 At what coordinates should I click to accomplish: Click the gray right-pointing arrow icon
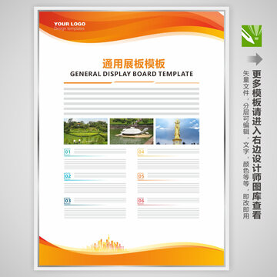click(x=255, y=59)
